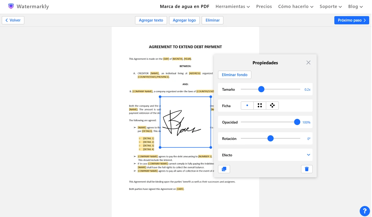Screen dimensions: 372x217
Task: Select single-dot Ficha option
Action: pos(247,105)
